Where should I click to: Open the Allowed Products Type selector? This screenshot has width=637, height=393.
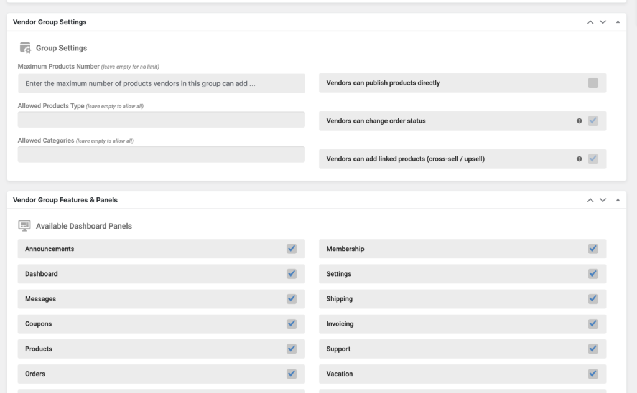point(161,120)
